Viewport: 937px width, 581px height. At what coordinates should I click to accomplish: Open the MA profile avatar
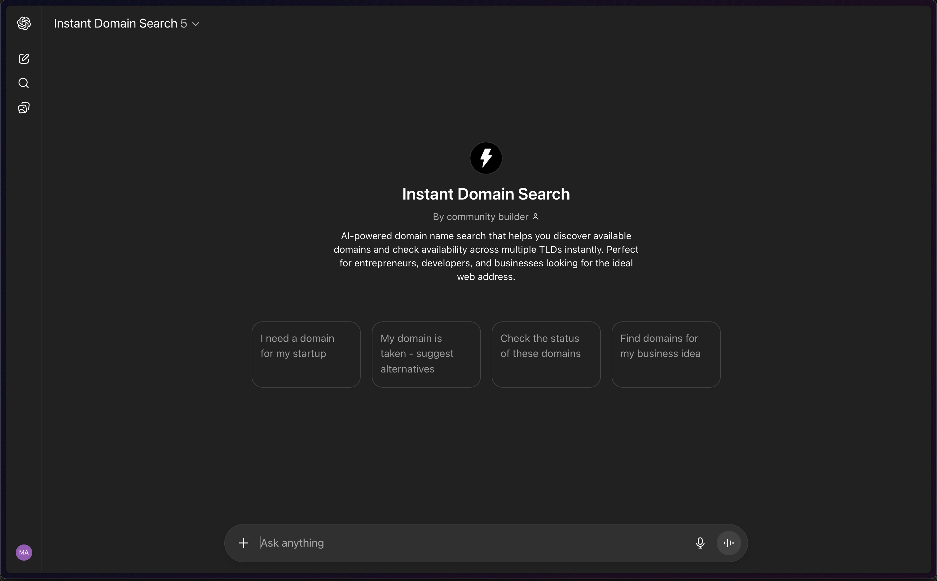24,553
